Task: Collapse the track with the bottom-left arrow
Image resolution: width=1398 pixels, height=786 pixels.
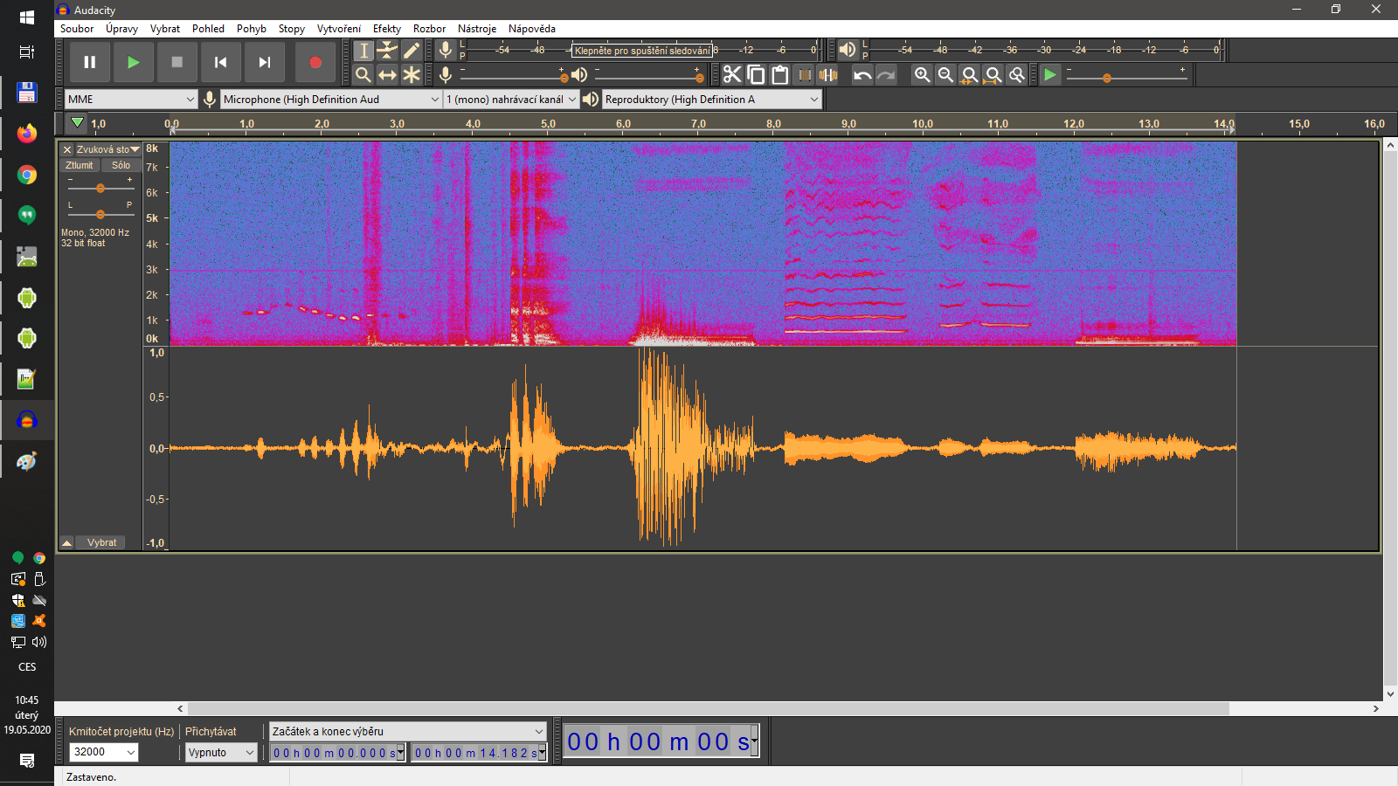Action: coord(66,541)
